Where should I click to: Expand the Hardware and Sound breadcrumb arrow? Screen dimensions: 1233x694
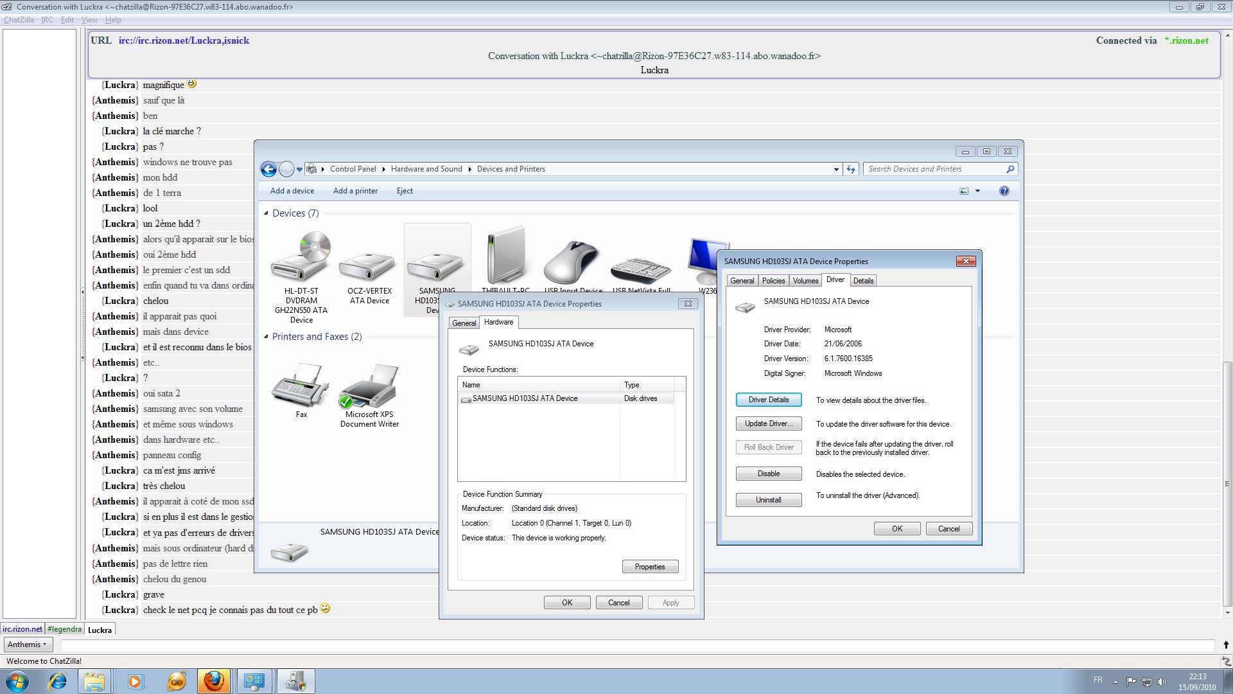[469, 169]
